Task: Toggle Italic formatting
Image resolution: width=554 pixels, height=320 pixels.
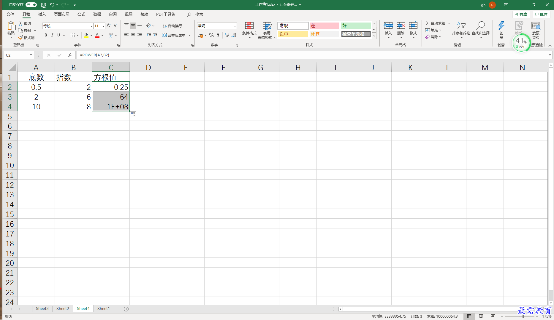Action: pyautogui.click(x=52, y=35)
